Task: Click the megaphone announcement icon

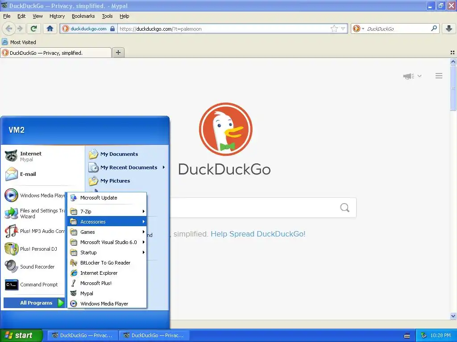Action: [409, 76]
